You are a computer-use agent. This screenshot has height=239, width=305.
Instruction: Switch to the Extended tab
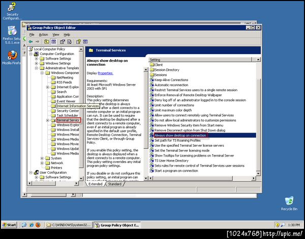coord(96,184)
